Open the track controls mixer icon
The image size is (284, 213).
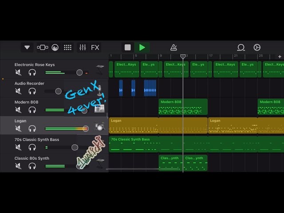click(83, 47)
